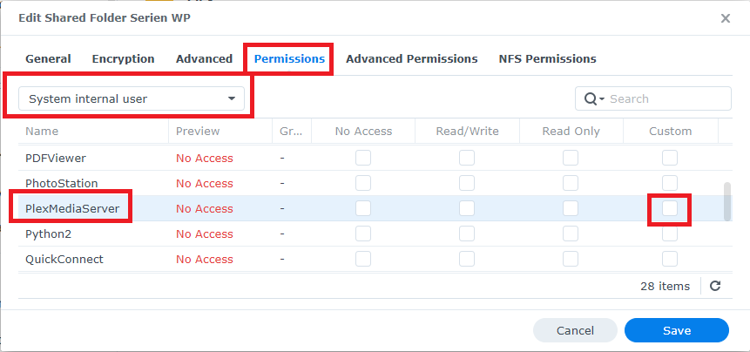Click the Save button
The image size is (750, 352).
(676, 330)
